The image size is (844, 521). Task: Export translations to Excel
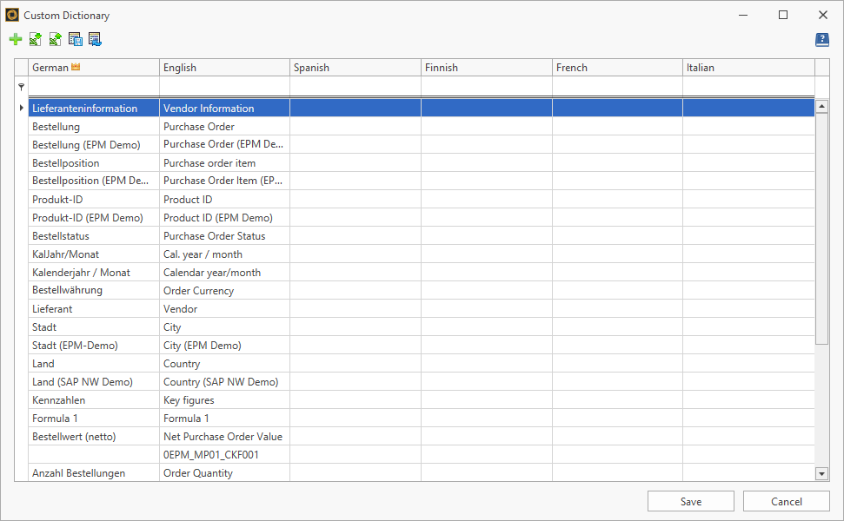54,39
